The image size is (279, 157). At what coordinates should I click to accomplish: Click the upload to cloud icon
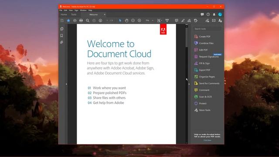click(75, 20)
